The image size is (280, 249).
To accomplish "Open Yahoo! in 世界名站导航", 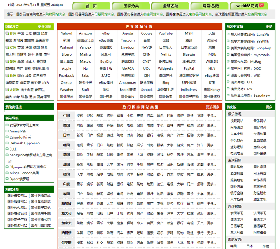I will [x=66, y=33].
